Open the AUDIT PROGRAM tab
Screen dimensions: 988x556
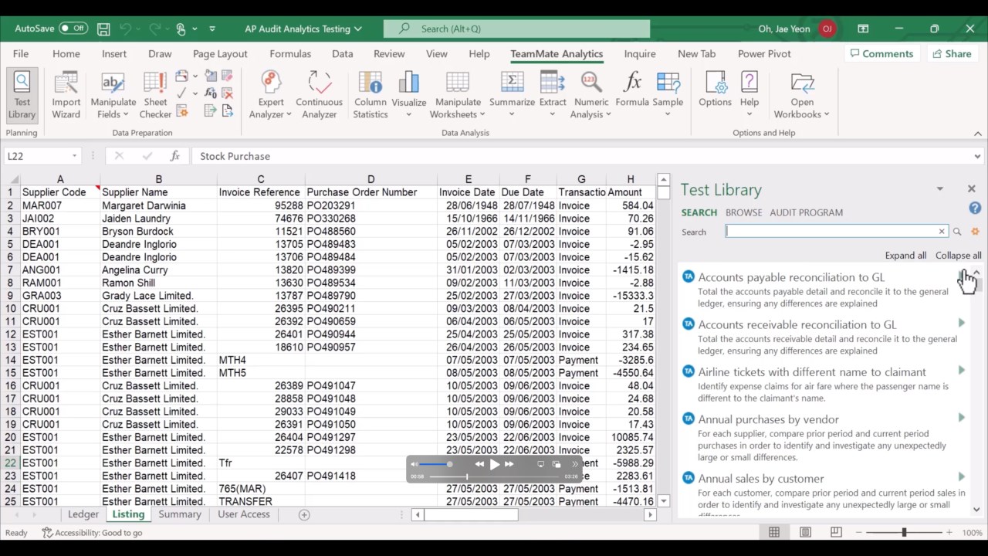tap(806, 212)
